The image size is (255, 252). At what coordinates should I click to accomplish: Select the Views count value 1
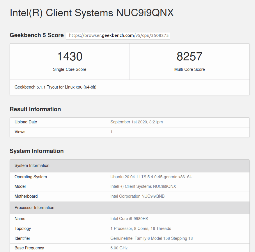point(111,132)
